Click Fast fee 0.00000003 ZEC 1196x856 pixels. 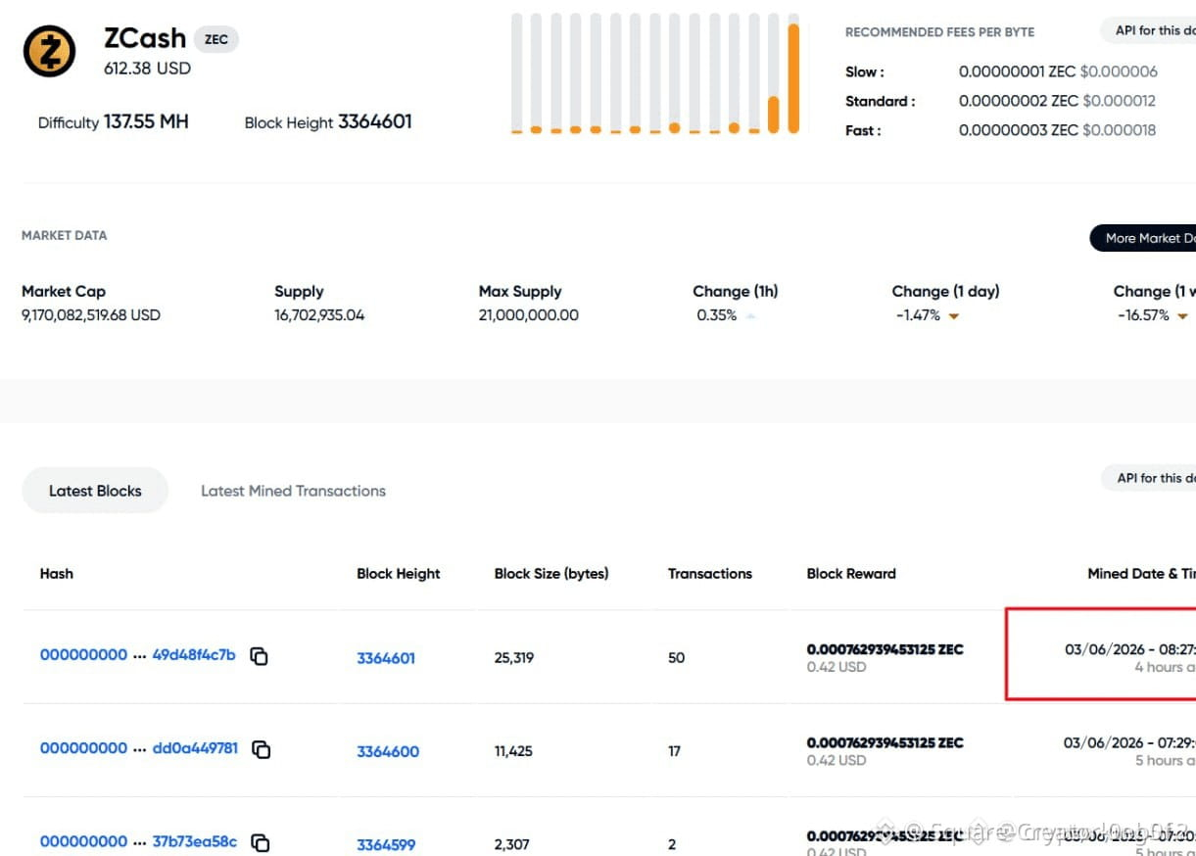pos(1019,130)
